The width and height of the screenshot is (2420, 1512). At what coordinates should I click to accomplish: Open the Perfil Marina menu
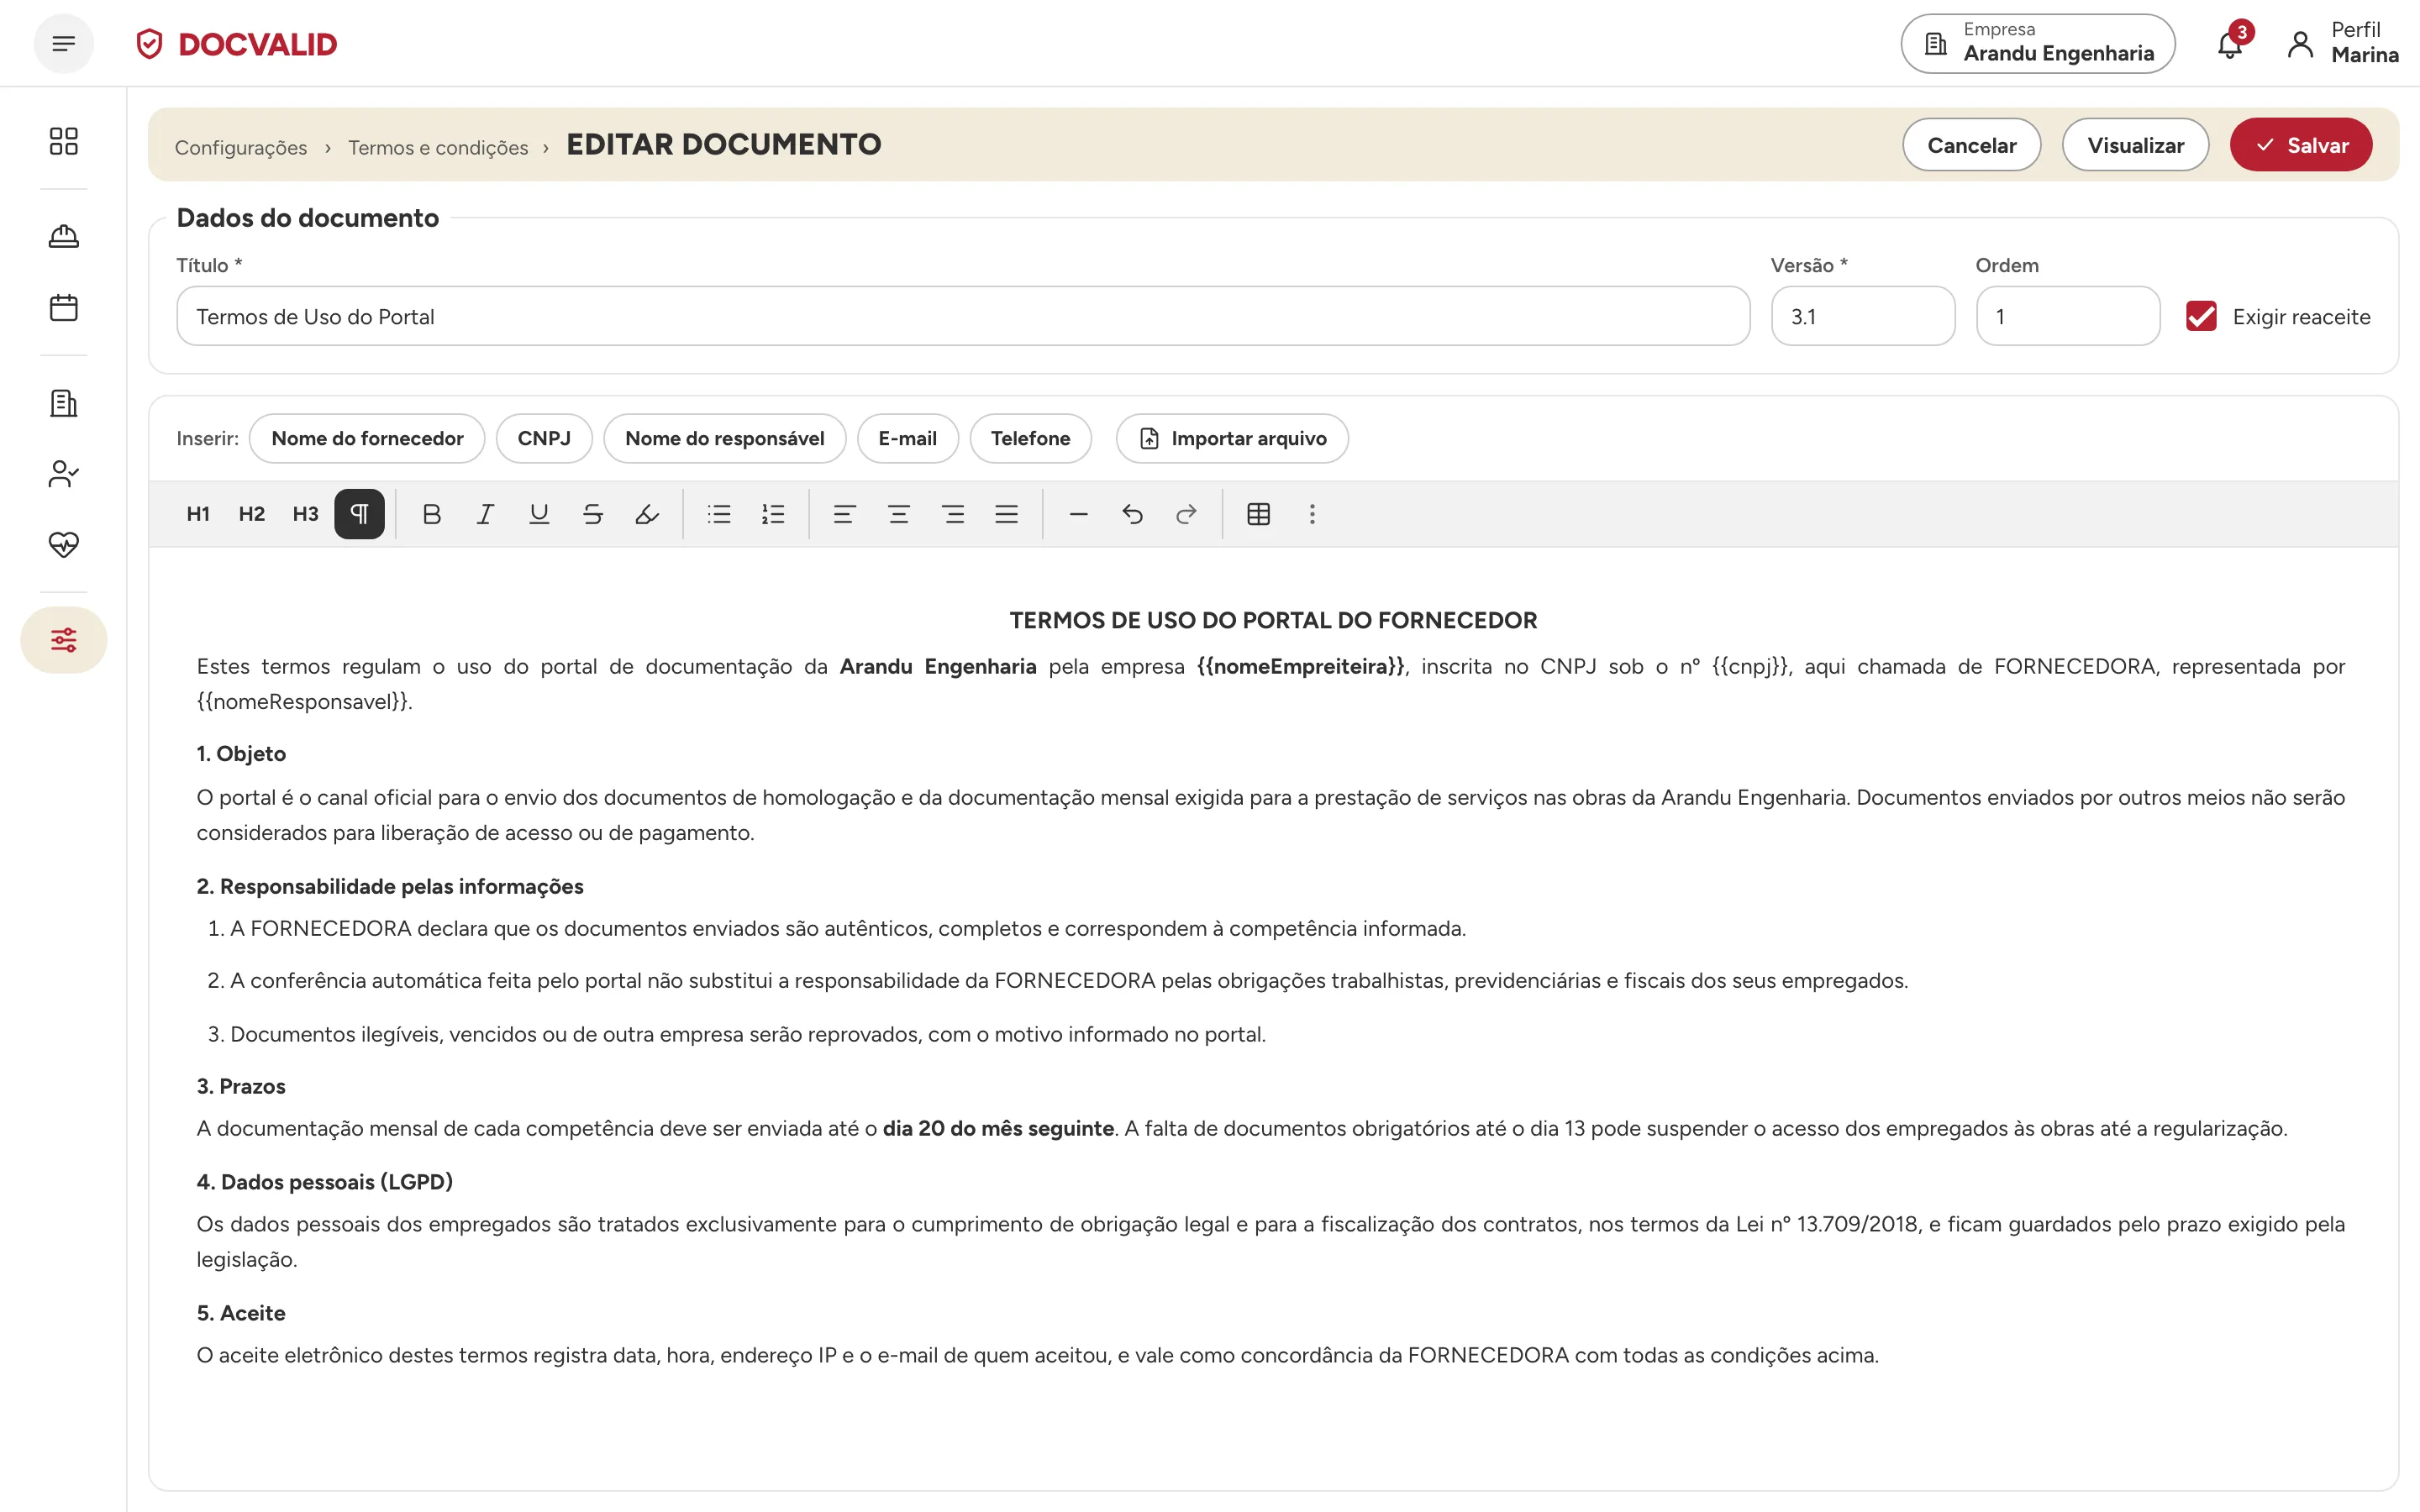coord(2343,44)
